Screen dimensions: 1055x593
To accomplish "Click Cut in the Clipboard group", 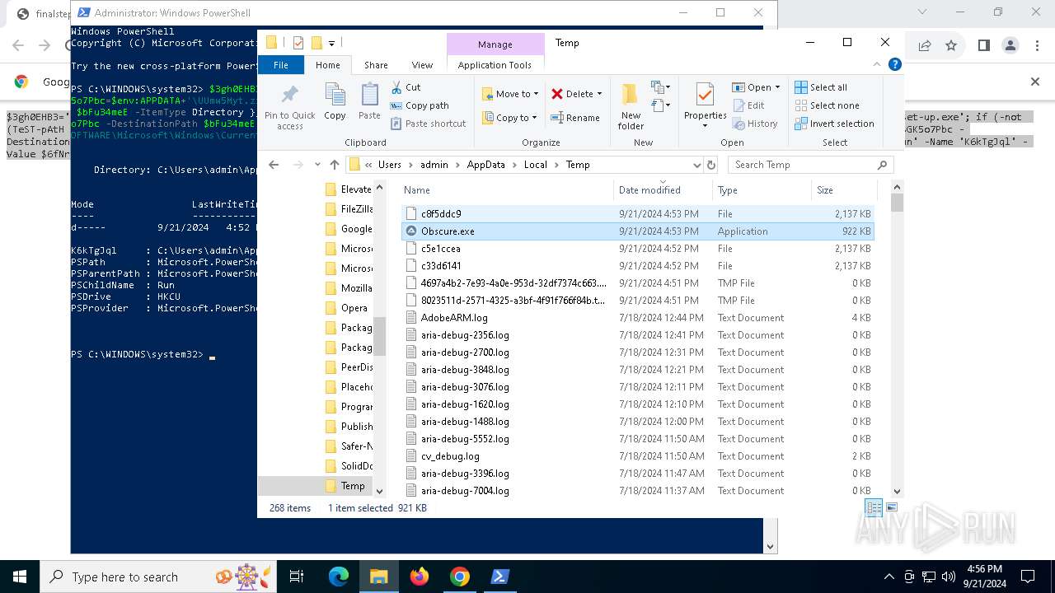I will 406,87.
